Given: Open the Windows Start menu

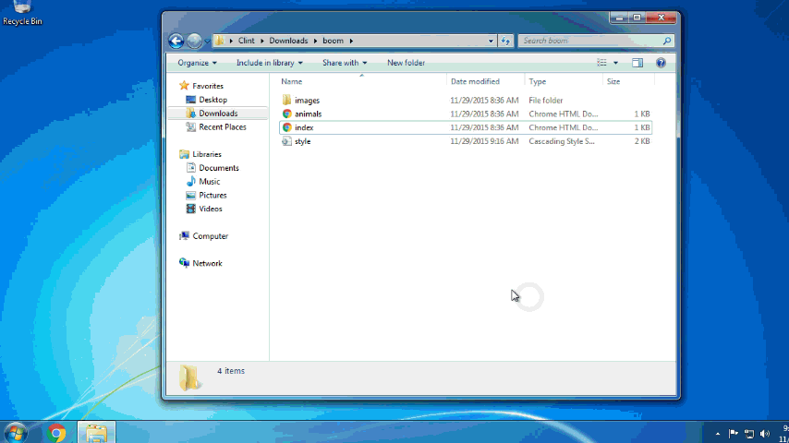Looking at the screenshot, I should tap(16, 433).
